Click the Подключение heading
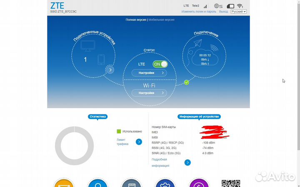The width and height of the screenshot is (300, 187). click(x=206, y=34)
